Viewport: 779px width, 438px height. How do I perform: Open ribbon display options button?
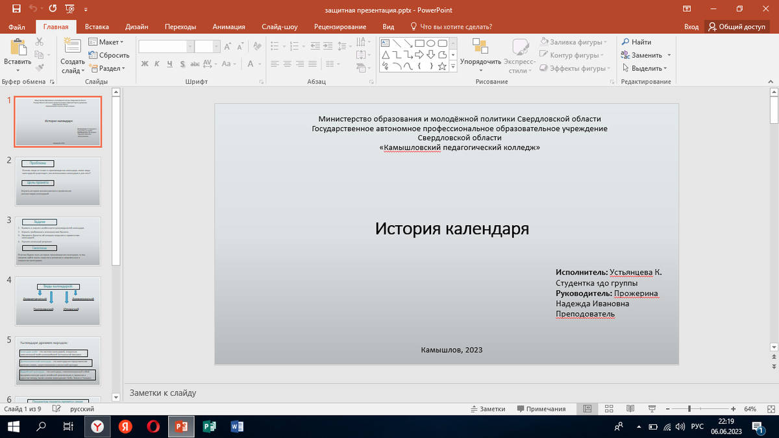coord(687,9)
